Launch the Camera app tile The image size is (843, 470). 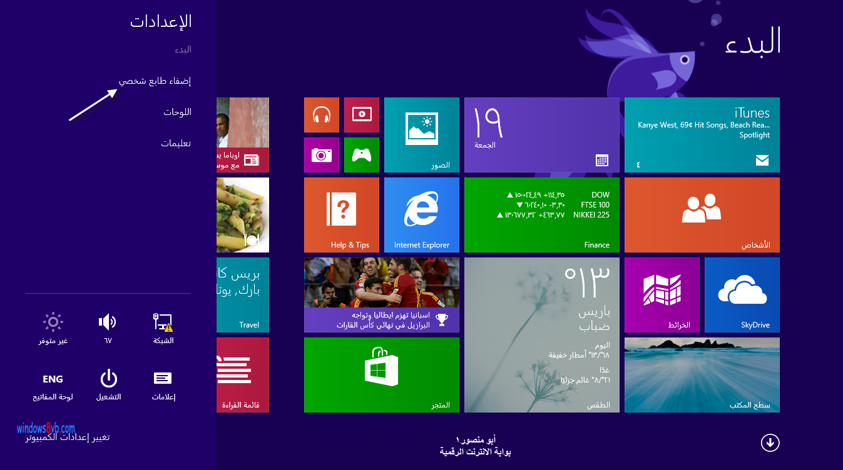pos(321,154)
